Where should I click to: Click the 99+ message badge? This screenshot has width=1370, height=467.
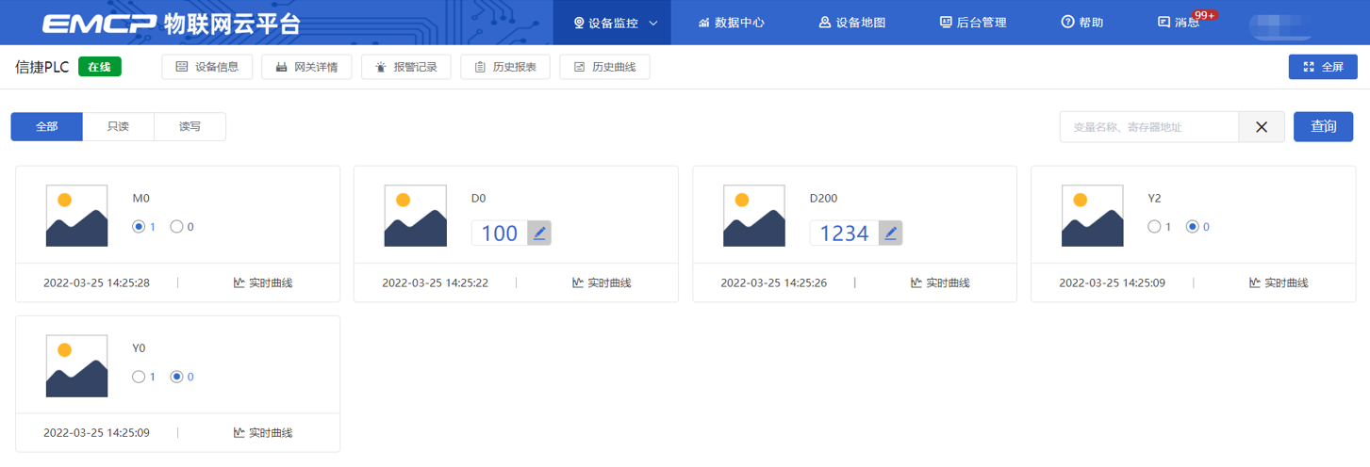(1204, 15)
